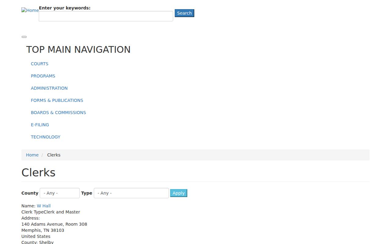Select the address line '140 Adams Avenue, Room 308'
This screenshot has width=391, height=244.
point(54,224)
